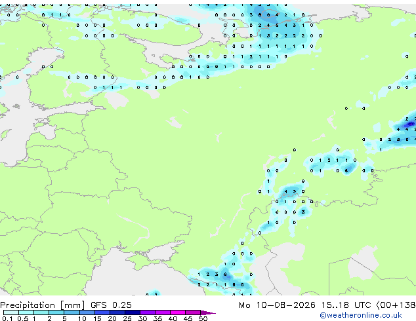Click the legend value label '50'

(203, 318)
